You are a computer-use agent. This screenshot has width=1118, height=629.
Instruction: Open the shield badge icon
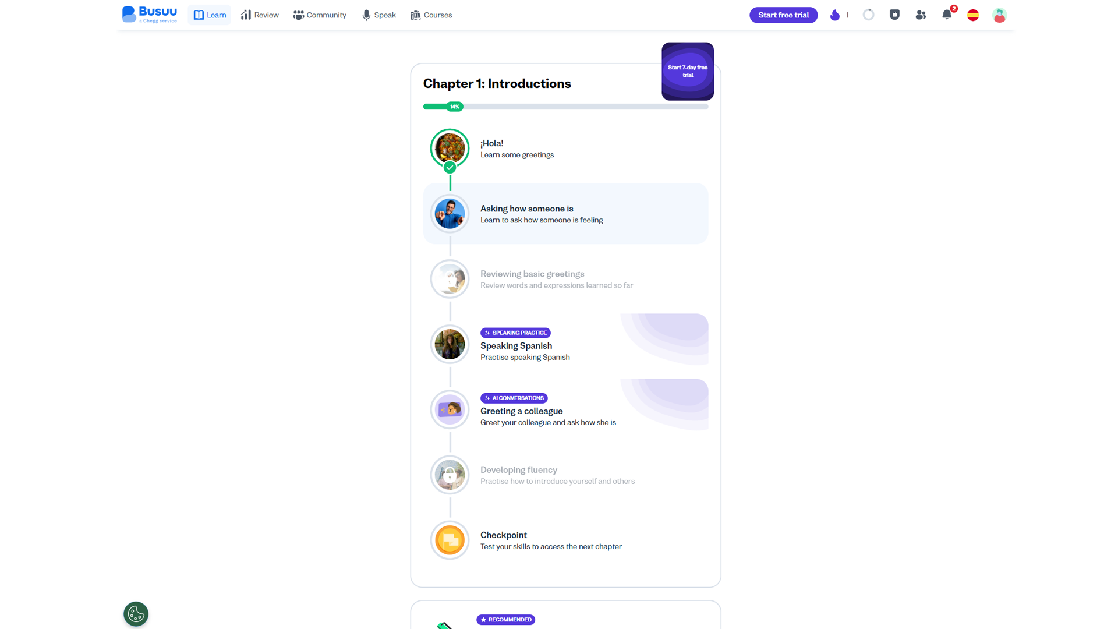pos(894,15)
